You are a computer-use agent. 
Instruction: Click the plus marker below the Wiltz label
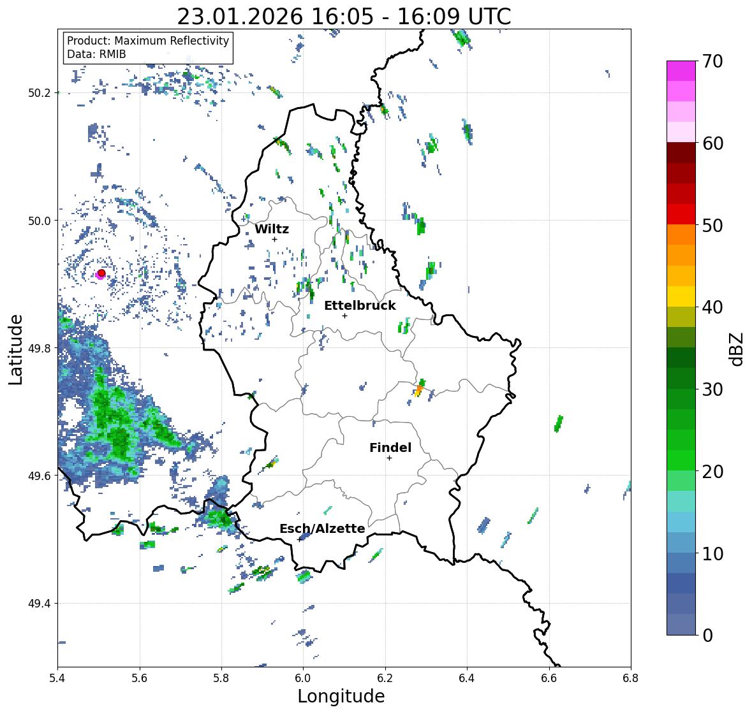click(274, 239)
